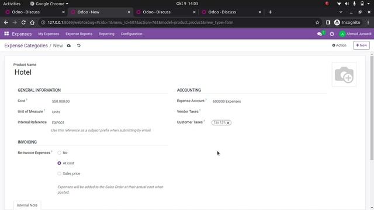Screen dimensions: 374x210
Task: Open the Expense Account 600000 Expenses field
Action: click(269, 101)
